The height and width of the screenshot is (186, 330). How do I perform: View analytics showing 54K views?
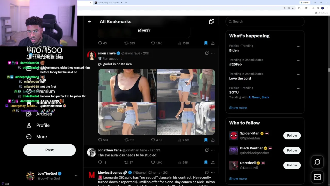[x=183, y=162]
